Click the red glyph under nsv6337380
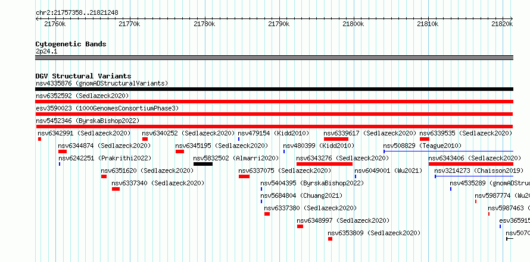This screenshot has height=262, width=530. [267, 214]
